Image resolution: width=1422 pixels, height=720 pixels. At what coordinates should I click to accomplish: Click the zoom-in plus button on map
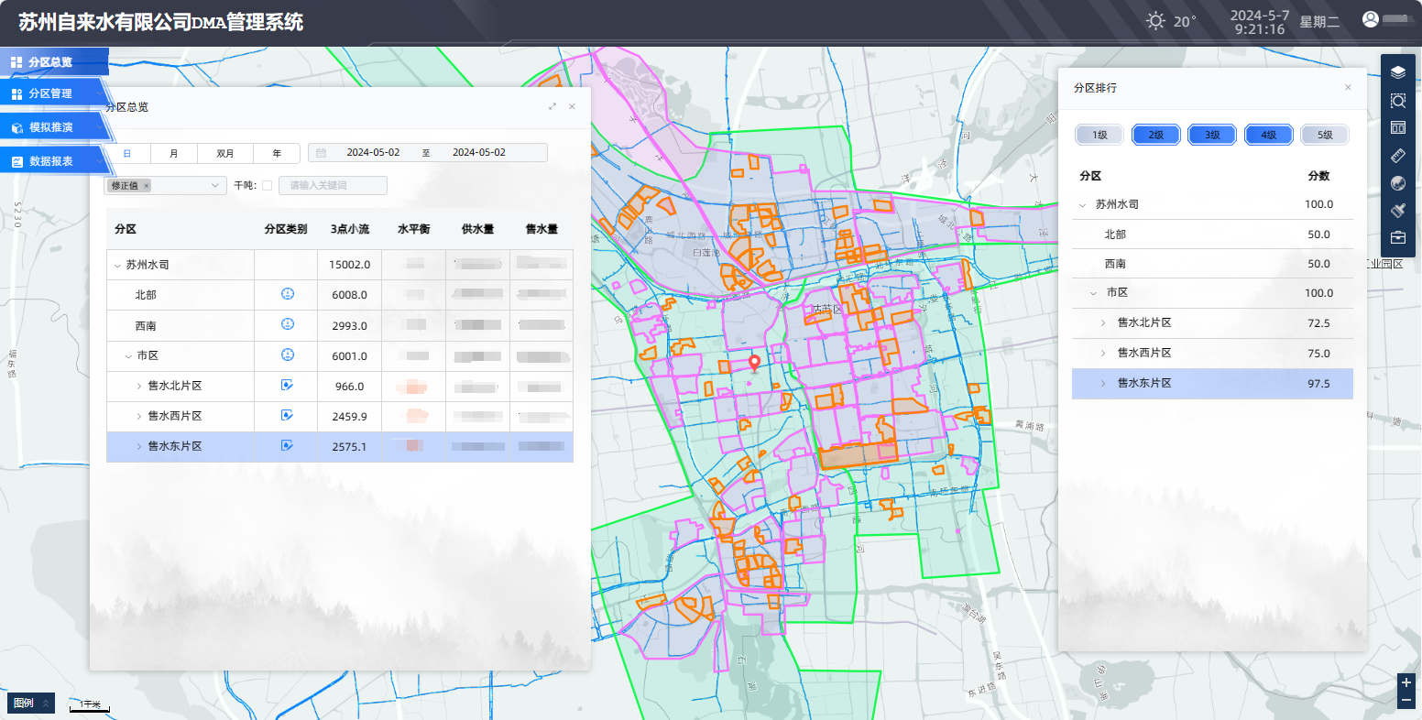coord(1406,683)
